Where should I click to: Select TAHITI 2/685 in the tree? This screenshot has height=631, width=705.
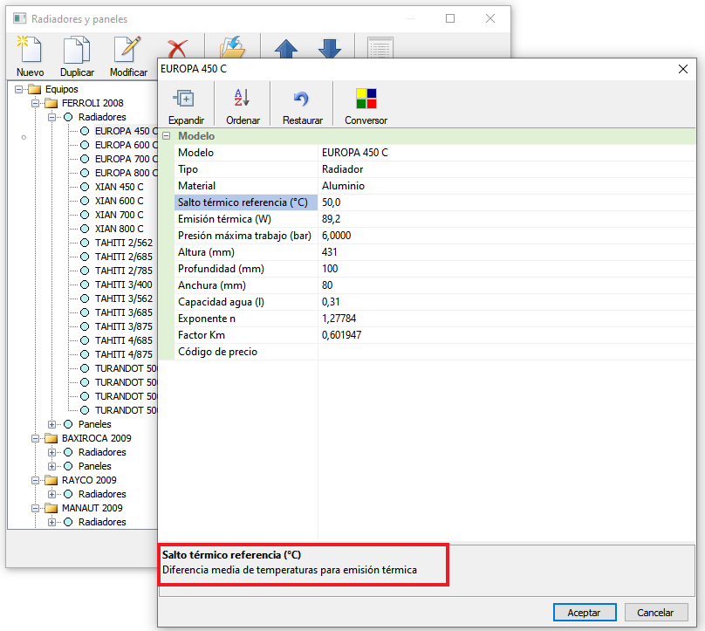pos(124,257)
